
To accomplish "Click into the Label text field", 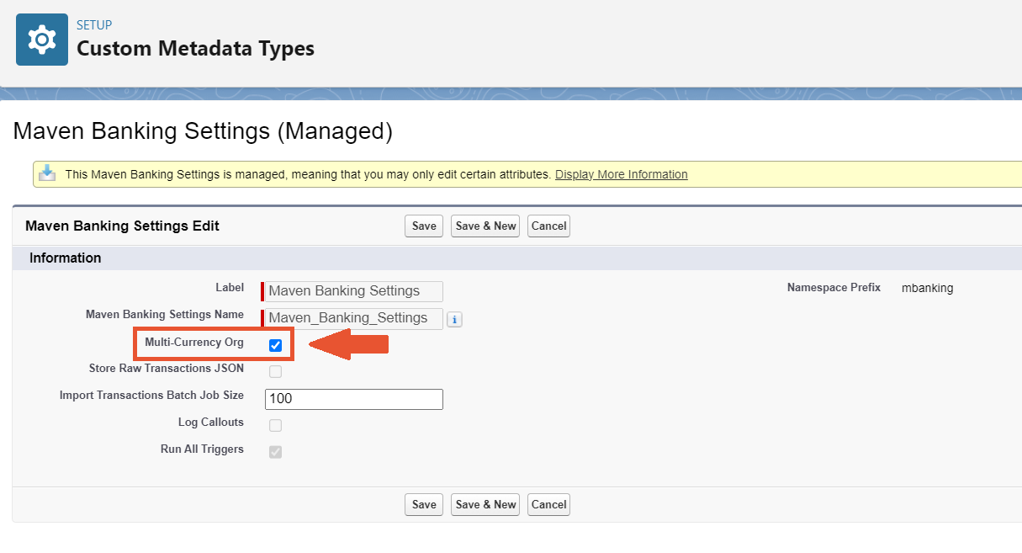I will [353, 291].
